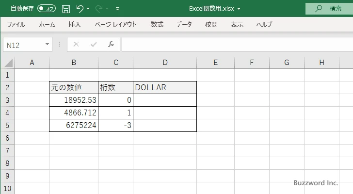Image resolution: width=353 pixels, height=194 pixels.
Task: Select column H header
Action: click(x=321, y=63)
